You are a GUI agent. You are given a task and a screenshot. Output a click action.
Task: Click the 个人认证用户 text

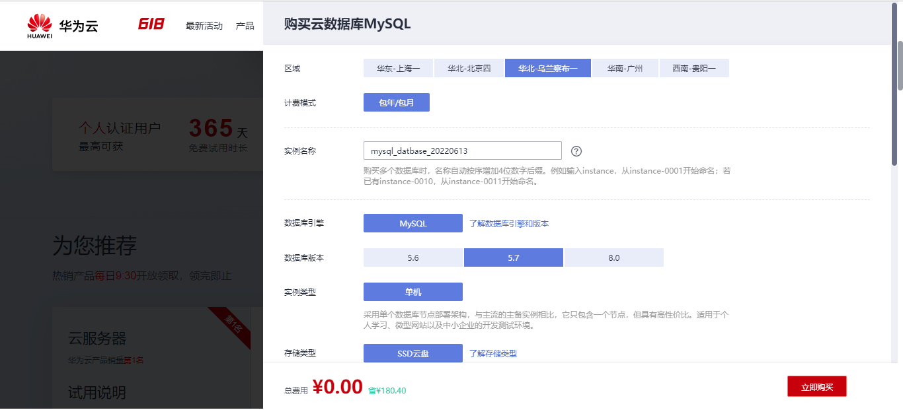(120, 127)
